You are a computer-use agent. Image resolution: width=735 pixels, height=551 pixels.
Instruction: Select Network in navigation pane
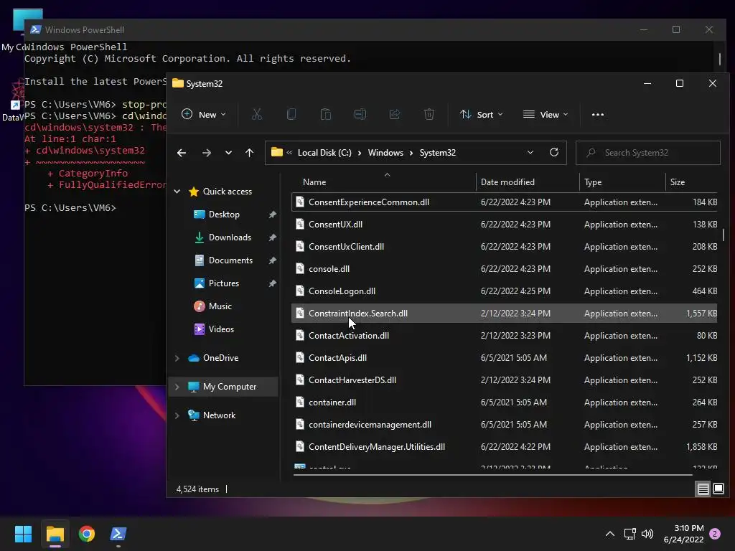click(219, 415)
